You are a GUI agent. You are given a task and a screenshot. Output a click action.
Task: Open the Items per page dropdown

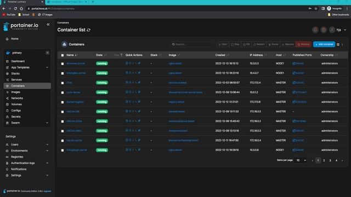click(301, 160)
